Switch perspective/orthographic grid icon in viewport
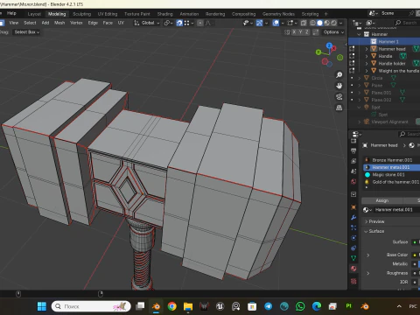This screenshot has width=420, height=315. coord(339,108)
